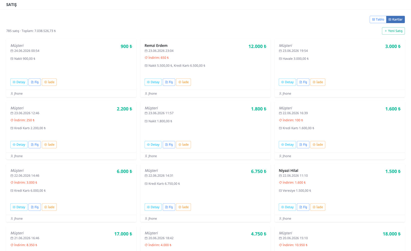Open Detay for the 1.600 ₺ sale
Image resolution: width=411 pixels, height=251 pixels.
pyautogui.click(x=287, y=145)
